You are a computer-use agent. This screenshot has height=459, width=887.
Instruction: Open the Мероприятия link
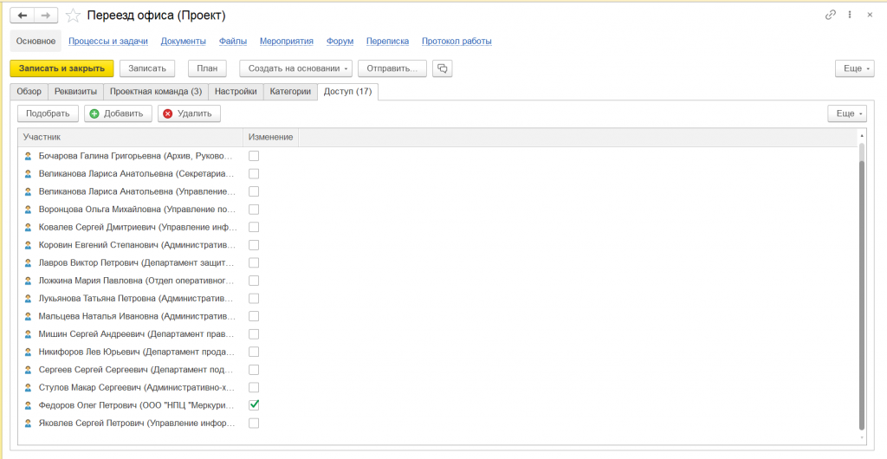pyautogui.click(x=286, y=42)
